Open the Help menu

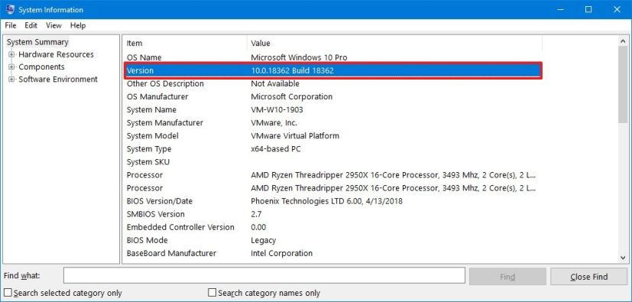[78, 25]
